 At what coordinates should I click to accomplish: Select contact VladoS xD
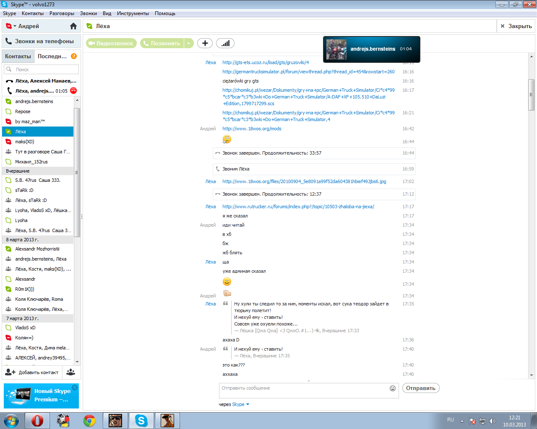click(x=38, y=328)
